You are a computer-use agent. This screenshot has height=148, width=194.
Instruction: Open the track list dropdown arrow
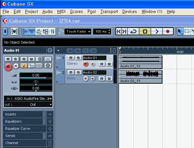click(58, 50)
